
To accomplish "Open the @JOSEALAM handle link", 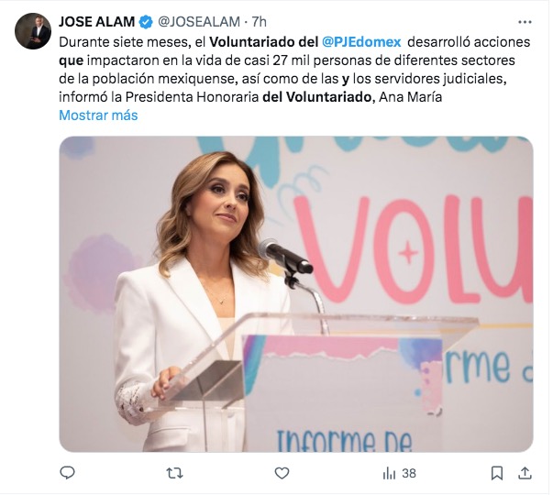I will tap(199, 22).
